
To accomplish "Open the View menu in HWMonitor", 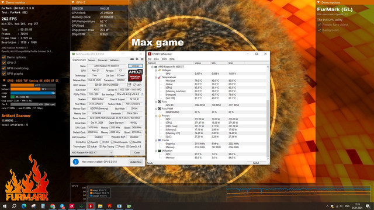I will (157, 59).
